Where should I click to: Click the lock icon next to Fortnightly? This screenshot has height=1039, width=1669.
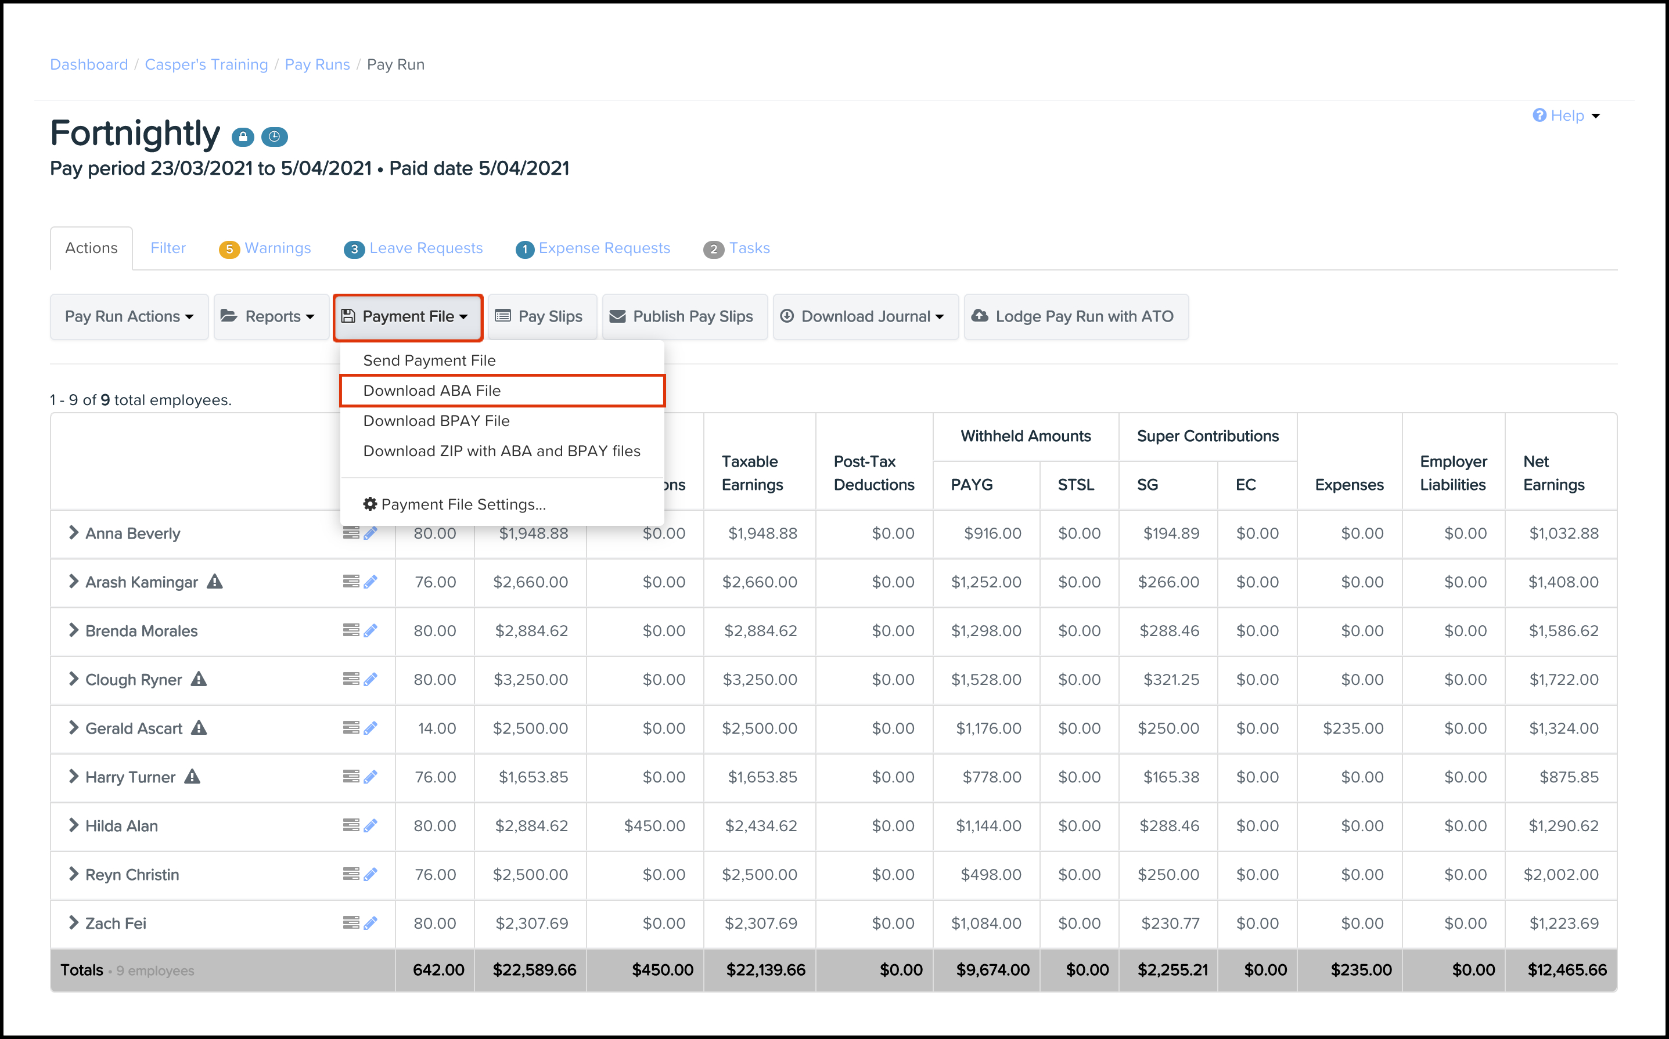[x=242, y=137]
